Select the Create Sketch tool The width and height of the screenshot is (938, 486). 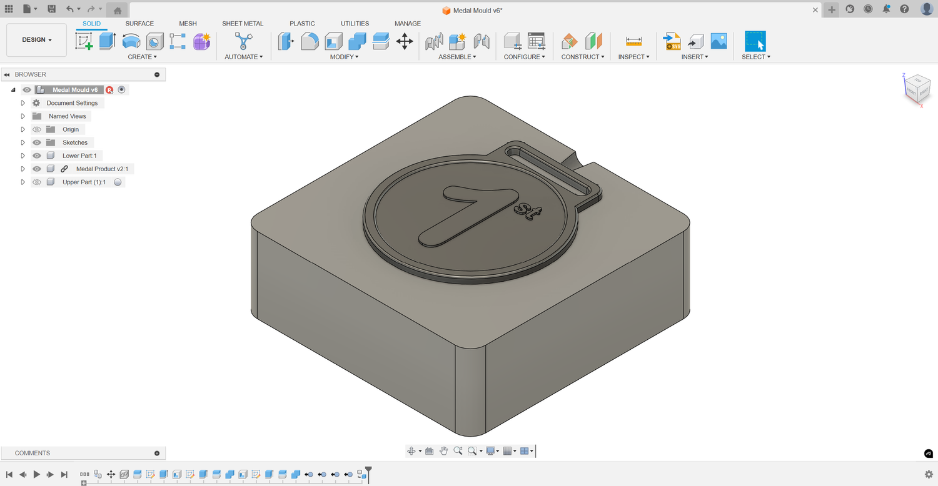tap(84, 41)
